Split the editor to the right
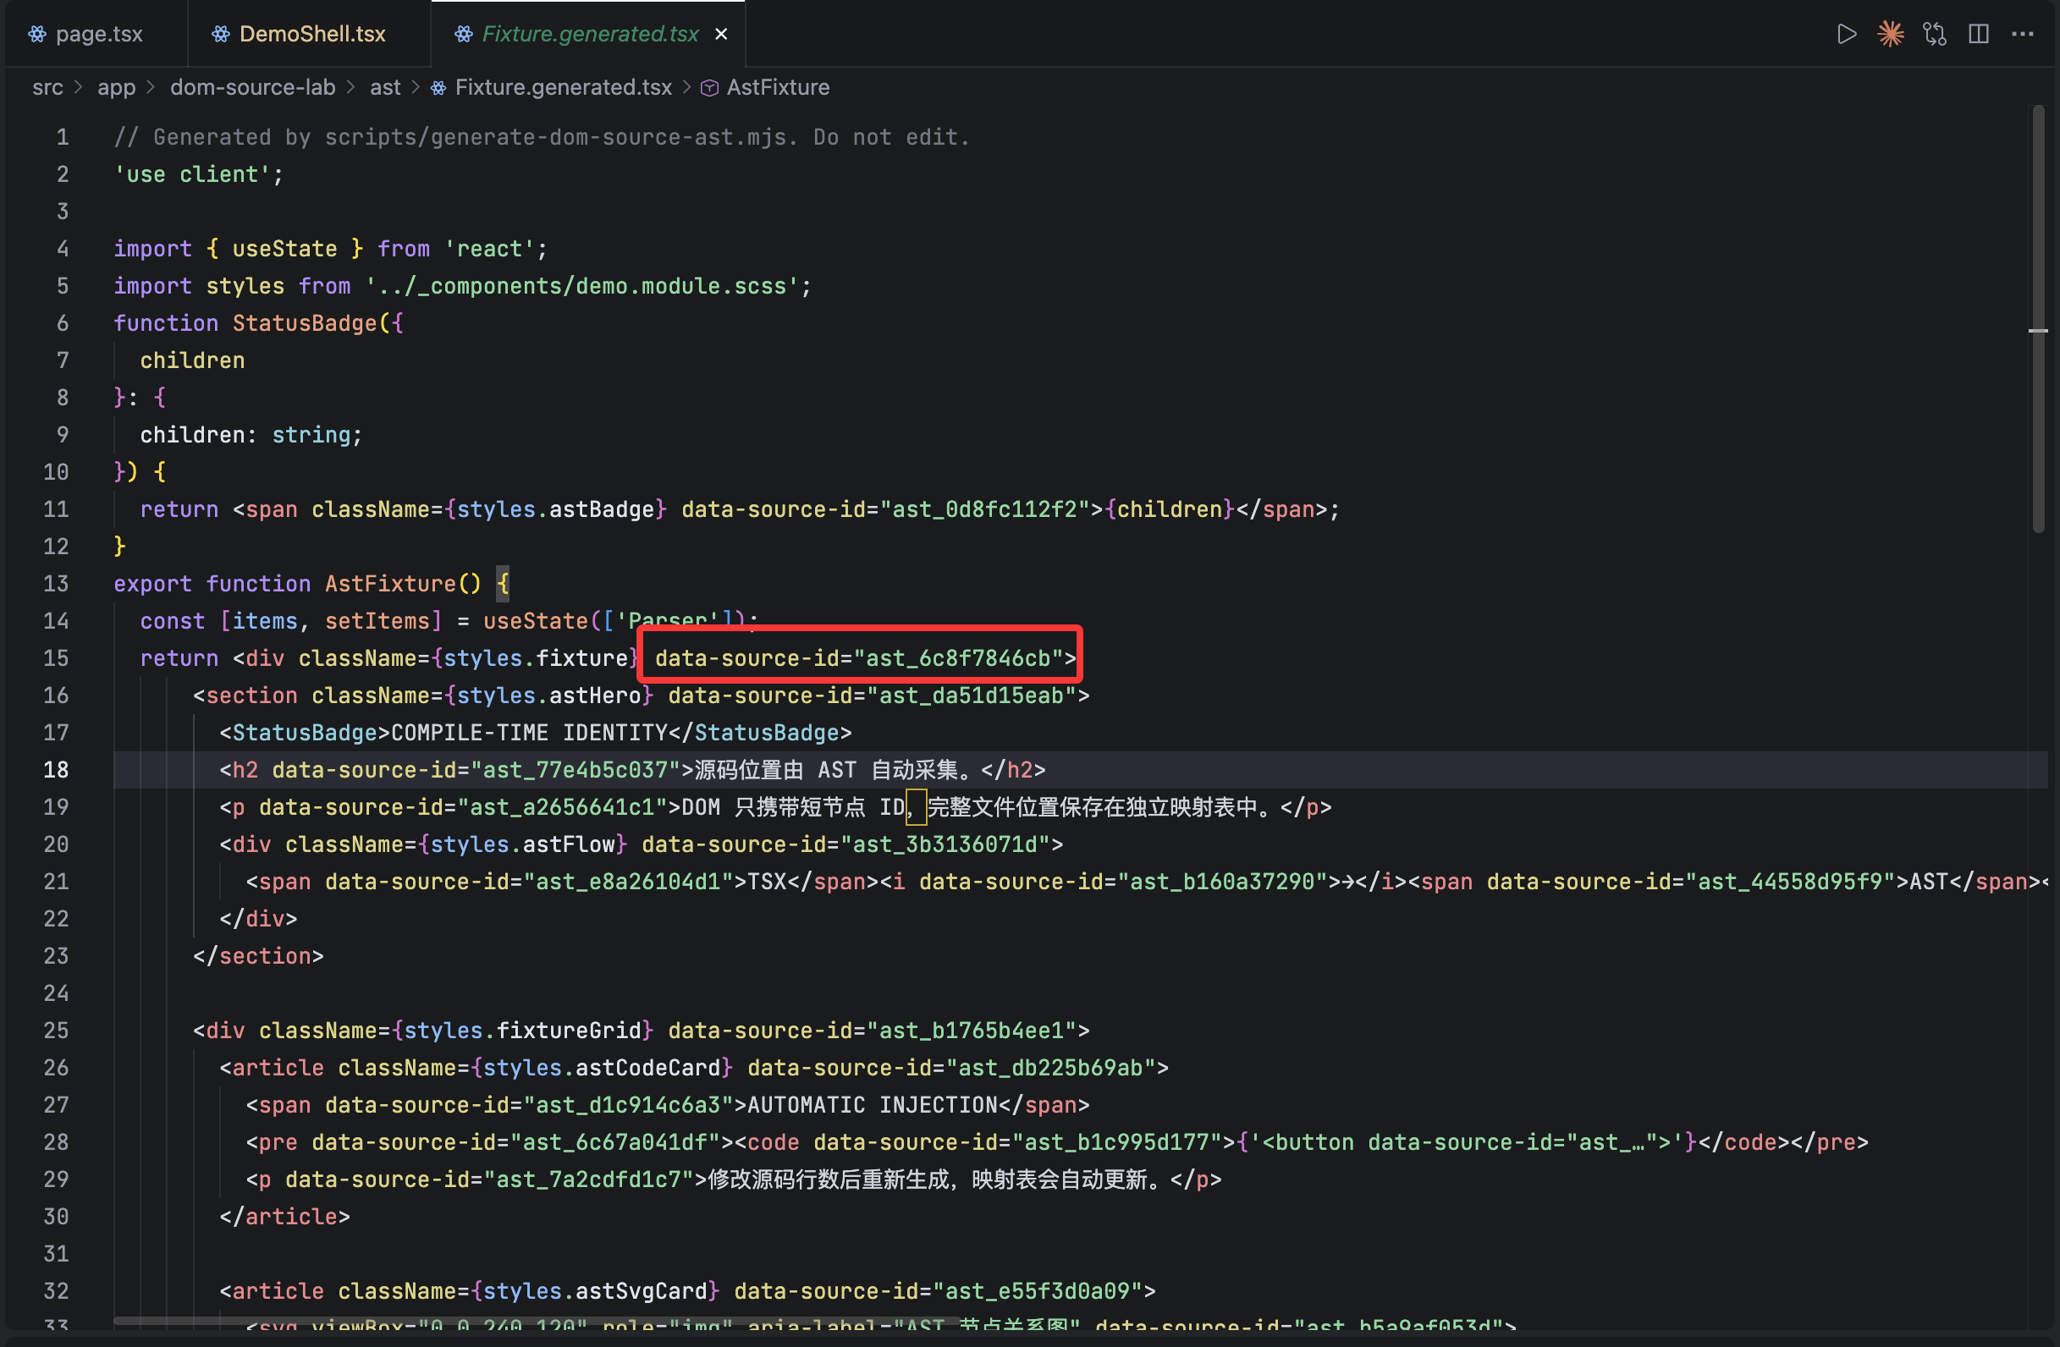Screen dimensions: 2060x1347 pos(1980,34)
